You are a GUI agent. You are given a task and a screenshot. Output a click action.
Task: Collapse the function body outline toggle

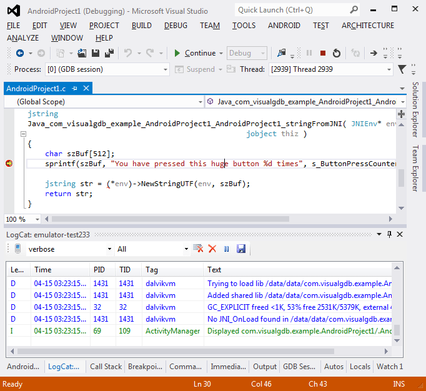(x=23, y=134)
